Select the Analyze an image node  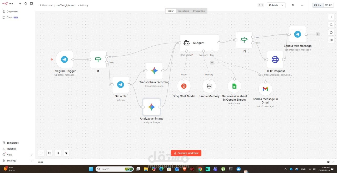(151, 107)
